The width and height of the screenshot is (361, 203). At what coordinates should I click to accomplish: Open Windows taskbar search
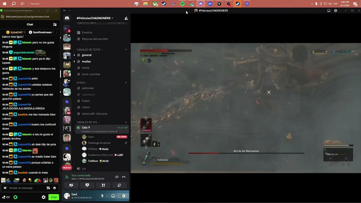coord(14,4)
